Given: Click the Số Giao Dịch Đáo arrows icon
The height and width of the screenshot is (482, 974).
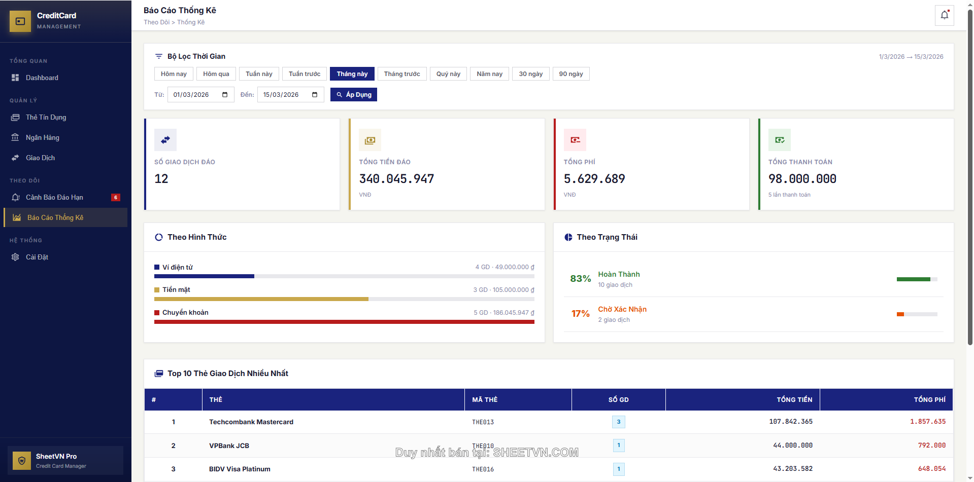Looking at the screenshot, I should point(165,140).
